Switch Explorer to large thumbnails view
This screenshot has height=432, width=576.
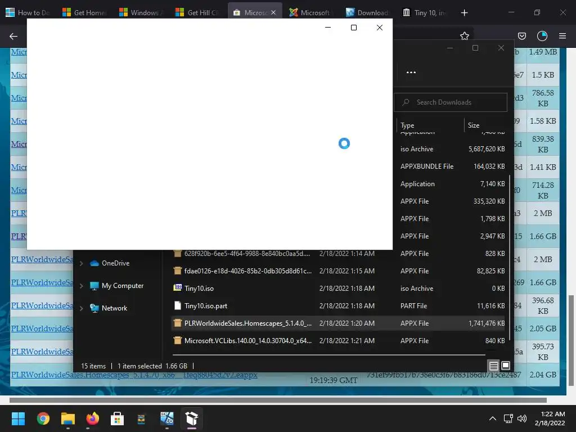tap(506, 366)
